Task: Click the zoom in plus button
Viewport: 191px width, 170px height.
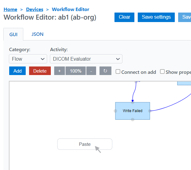Action: [x=59, y=71]
